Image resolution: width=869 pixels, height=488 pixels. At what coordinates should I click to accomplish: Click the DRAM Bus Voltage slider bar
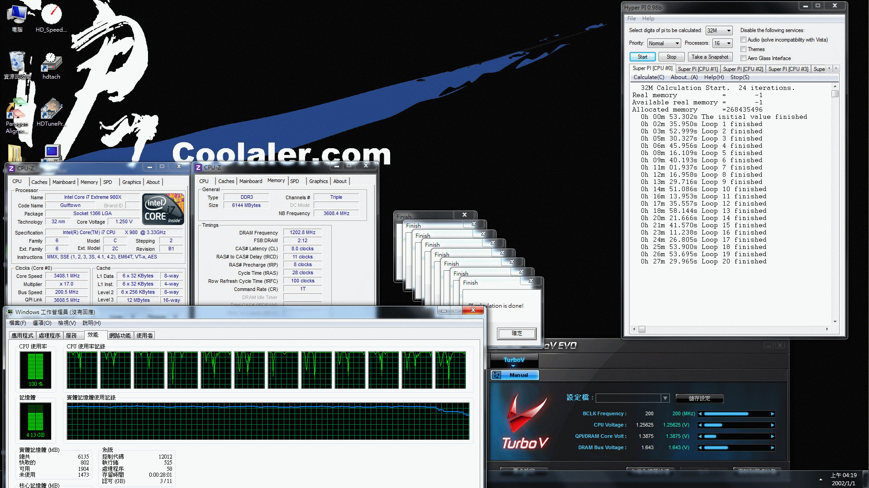point(736,448)
